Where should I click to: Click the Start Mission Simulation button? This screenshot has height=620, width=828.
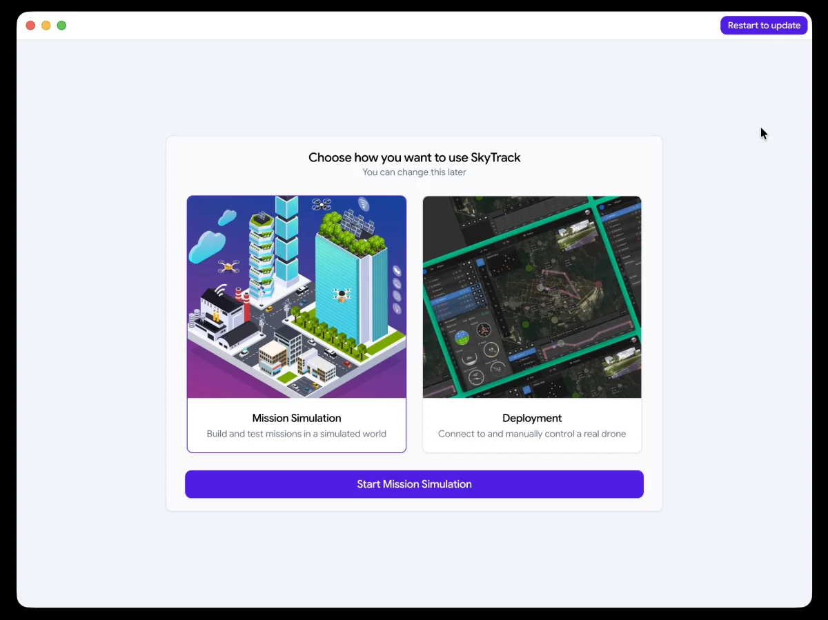[414, 484]
